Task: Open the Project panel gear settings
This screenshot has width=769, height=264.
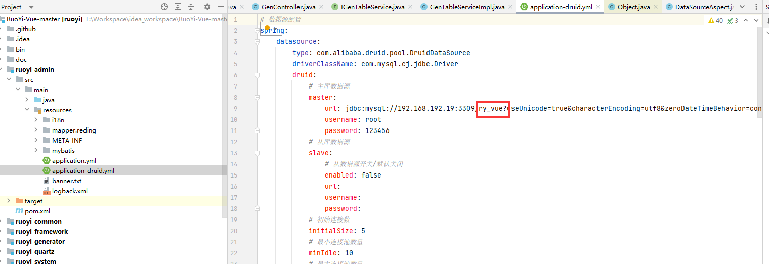Action: coord(207,7)
